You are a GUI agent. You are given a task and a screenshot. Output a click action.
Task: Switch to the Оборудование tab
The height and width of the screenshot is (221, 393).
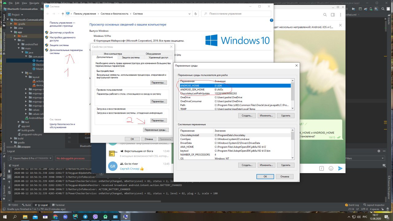point(153,54)
